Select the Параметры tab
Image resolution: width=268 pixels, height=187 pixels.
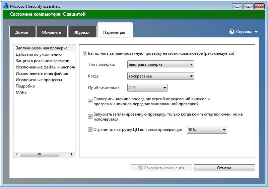(x=115, y=30)
